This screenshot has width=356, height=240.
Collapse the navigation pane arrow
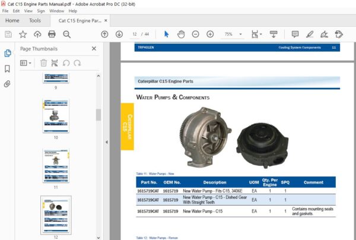tap(106, 142)
